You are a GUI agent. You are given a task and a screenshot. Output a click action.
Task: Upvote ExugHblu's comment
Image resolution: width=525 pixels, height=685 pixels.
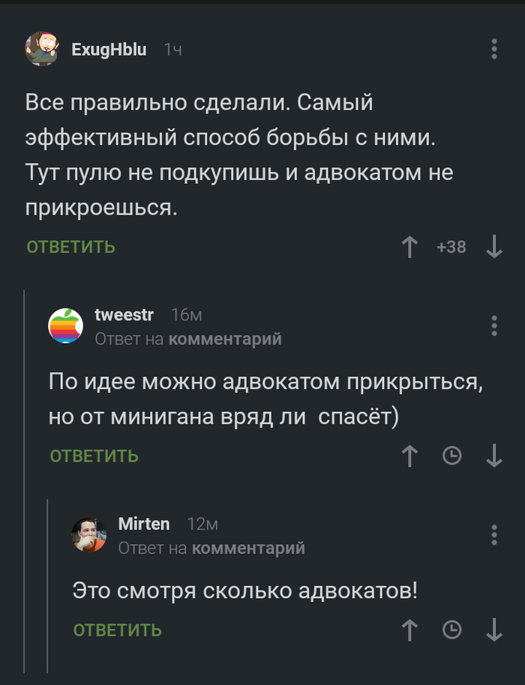click(409, 247)
